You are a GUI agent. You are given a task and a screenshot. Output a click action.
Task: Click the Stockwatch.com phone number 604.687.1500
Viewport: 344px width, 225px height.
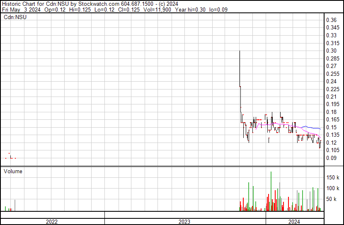137,4
